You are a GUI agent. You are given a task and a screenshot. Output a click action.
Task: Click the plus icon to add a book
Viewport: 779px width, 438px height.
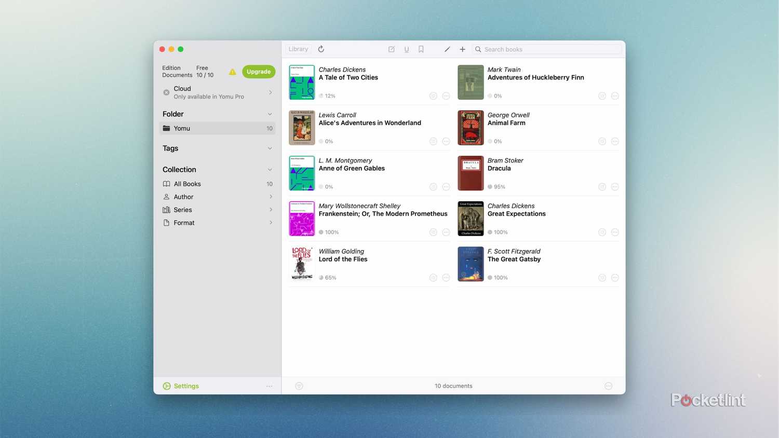462,49
